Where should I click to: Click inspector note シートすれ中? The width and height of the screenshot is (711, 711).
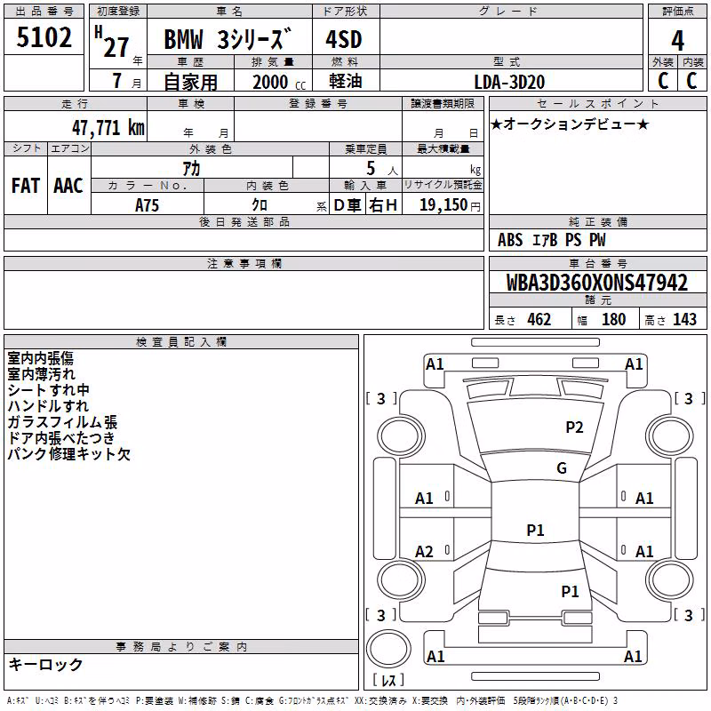49,390
